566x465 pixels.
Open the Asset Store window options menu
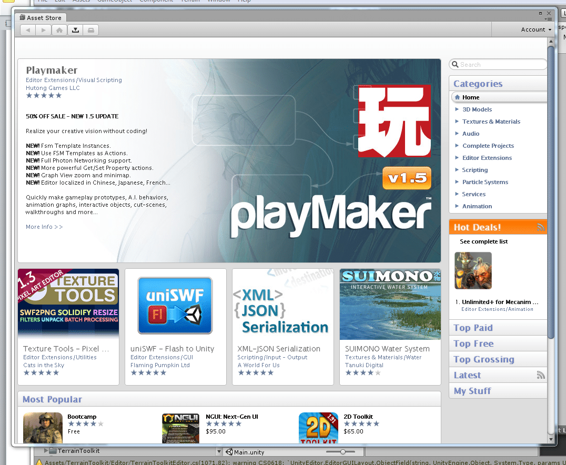[x=548, y=19]
